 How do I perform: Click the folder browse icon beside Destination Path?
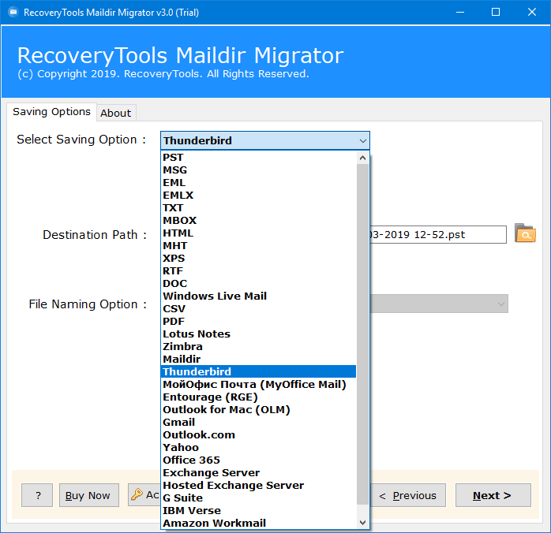[525, 233]
